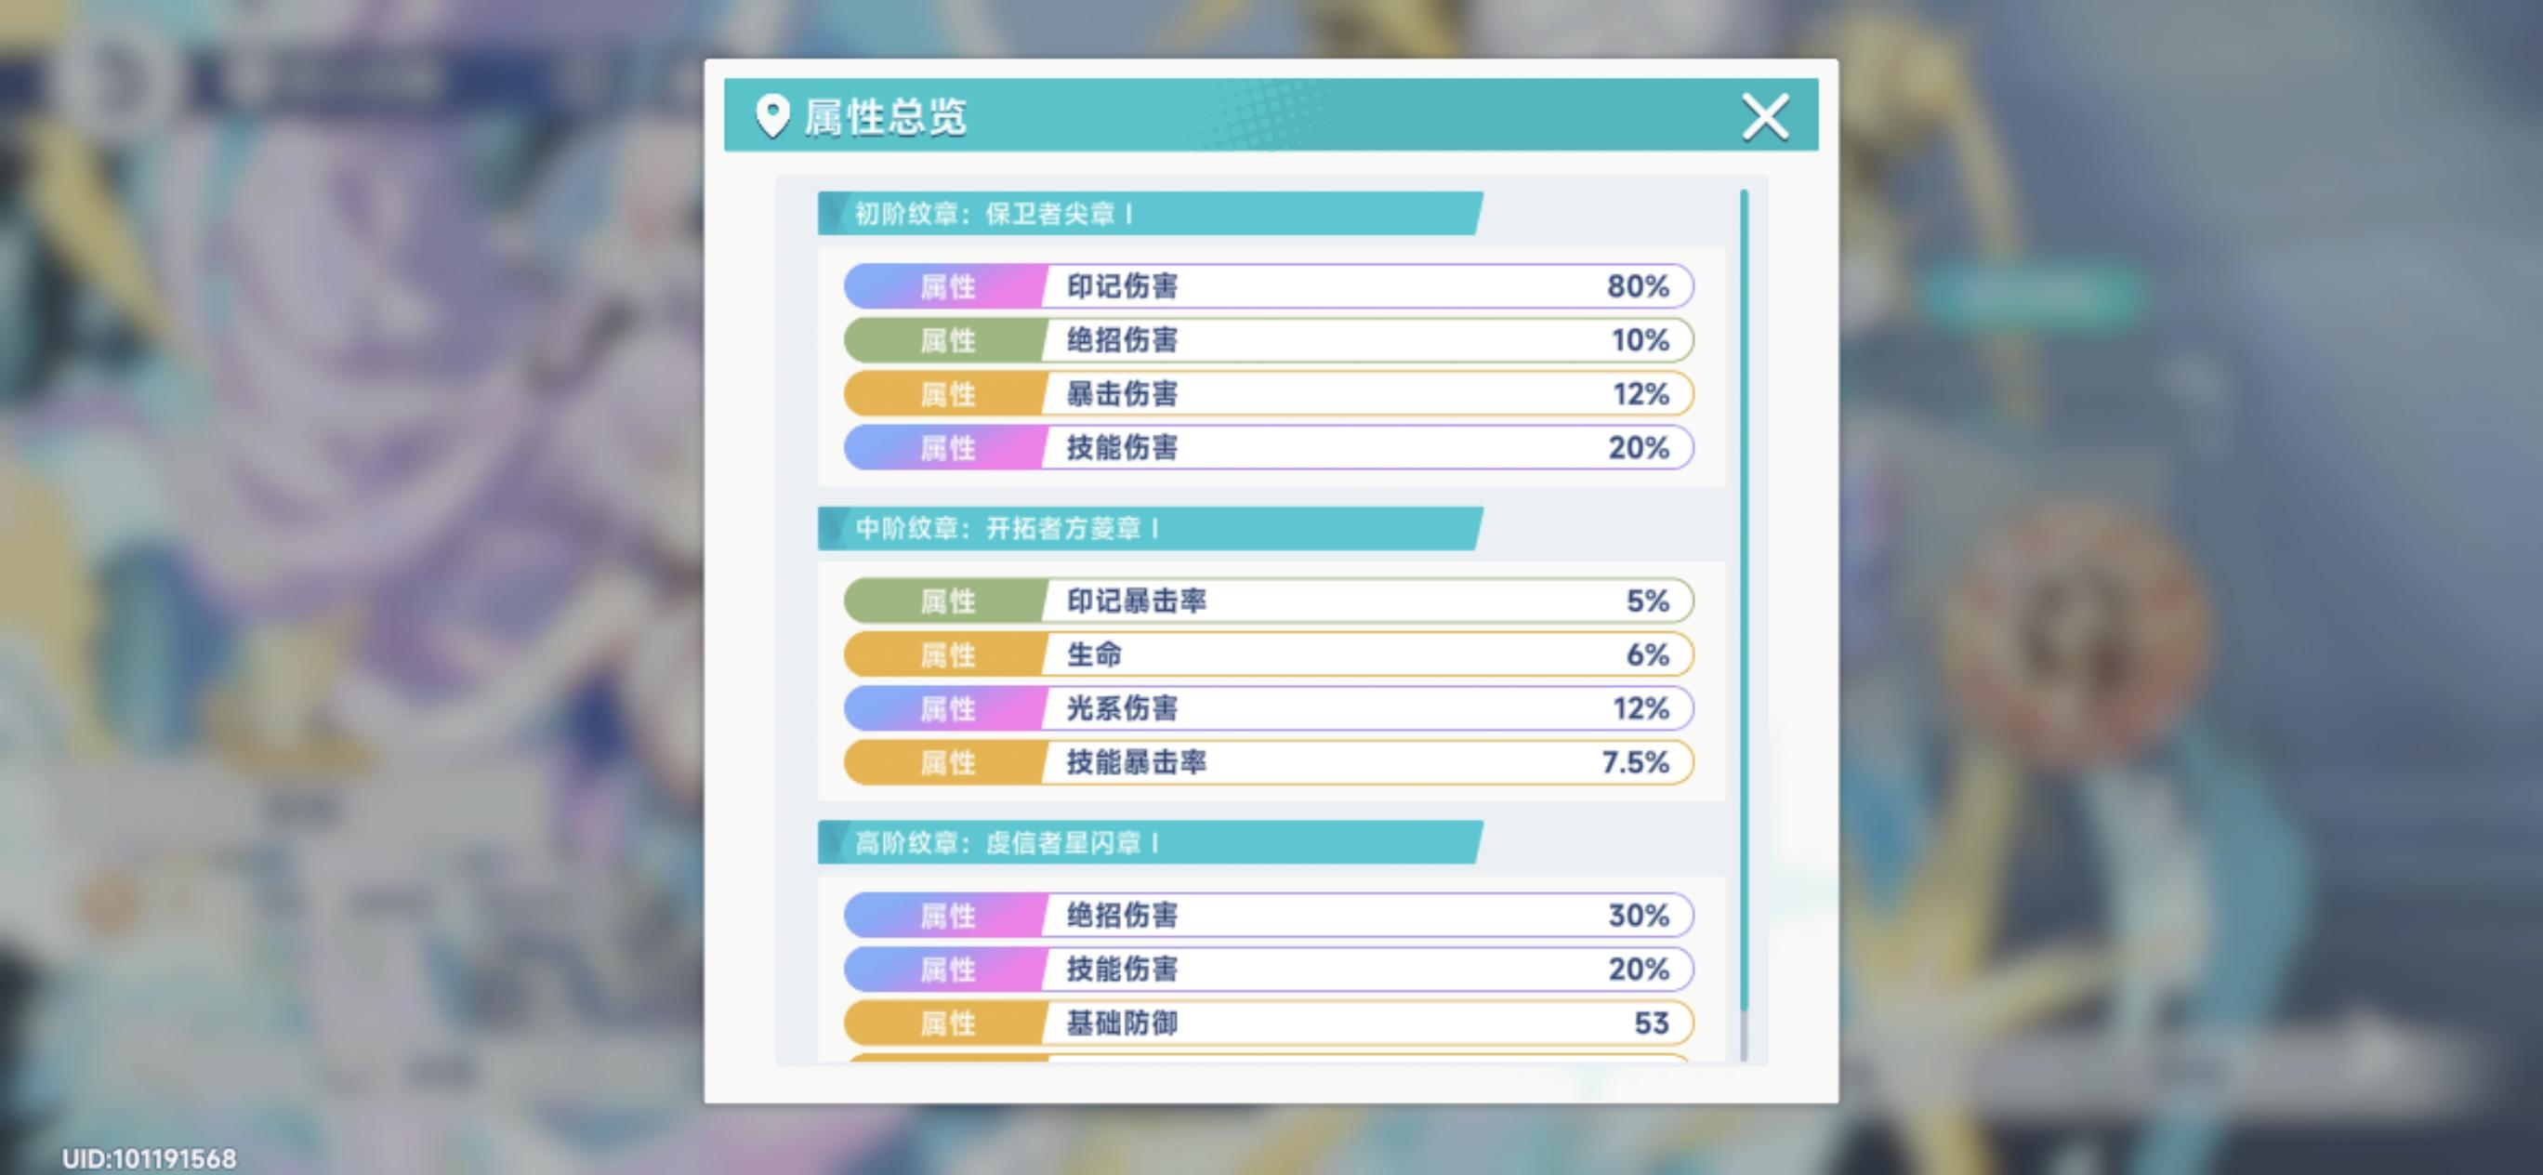Click the 绝招伤害 10% attribute row

(1268, 339)
